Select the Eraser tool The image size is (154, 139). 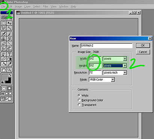pyautogui.click(x=4, y=44)
